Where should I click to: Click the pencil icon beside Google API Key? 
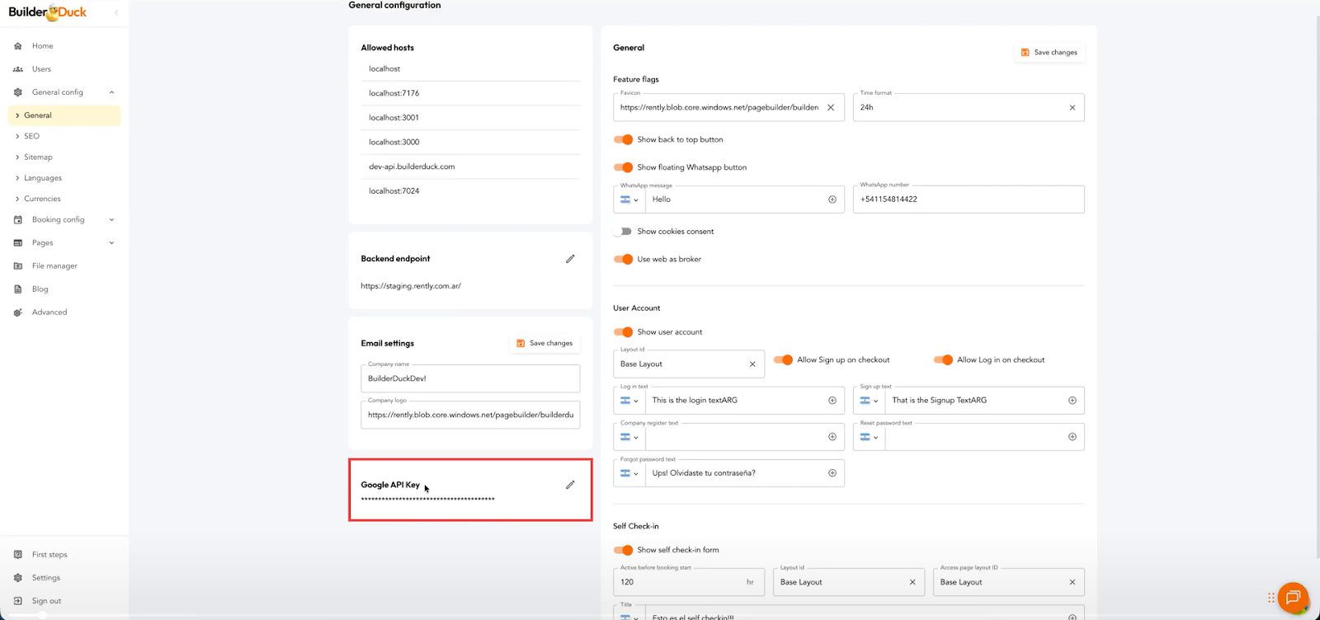569,485
